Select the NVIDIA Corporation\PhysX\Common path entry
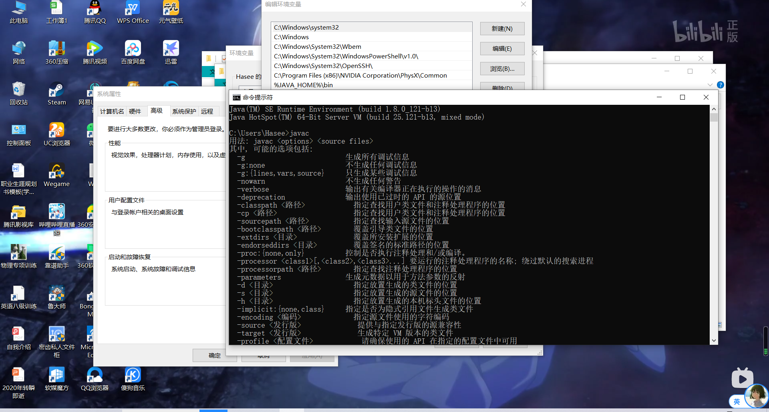Screen dimensions: 769x412 [x=372, y=75]
